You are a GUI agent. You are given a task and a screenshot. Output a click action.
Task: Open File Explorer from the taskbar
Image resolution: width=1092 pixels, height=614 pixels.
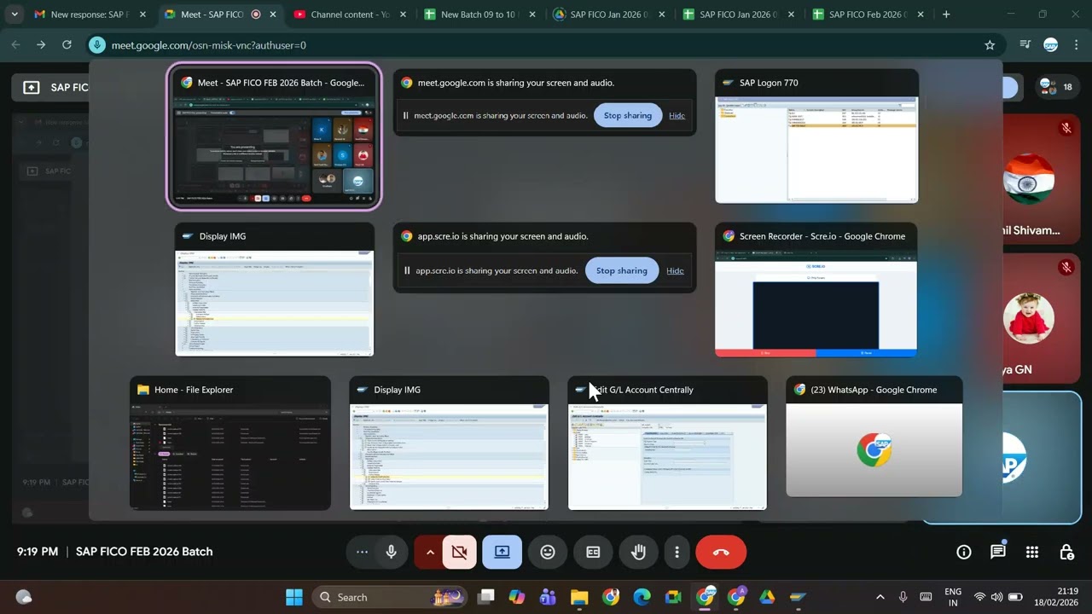(579, 597)
